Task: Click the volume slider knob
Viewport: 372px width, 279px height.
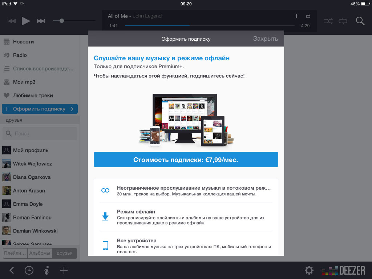Action: coord(61,21)
